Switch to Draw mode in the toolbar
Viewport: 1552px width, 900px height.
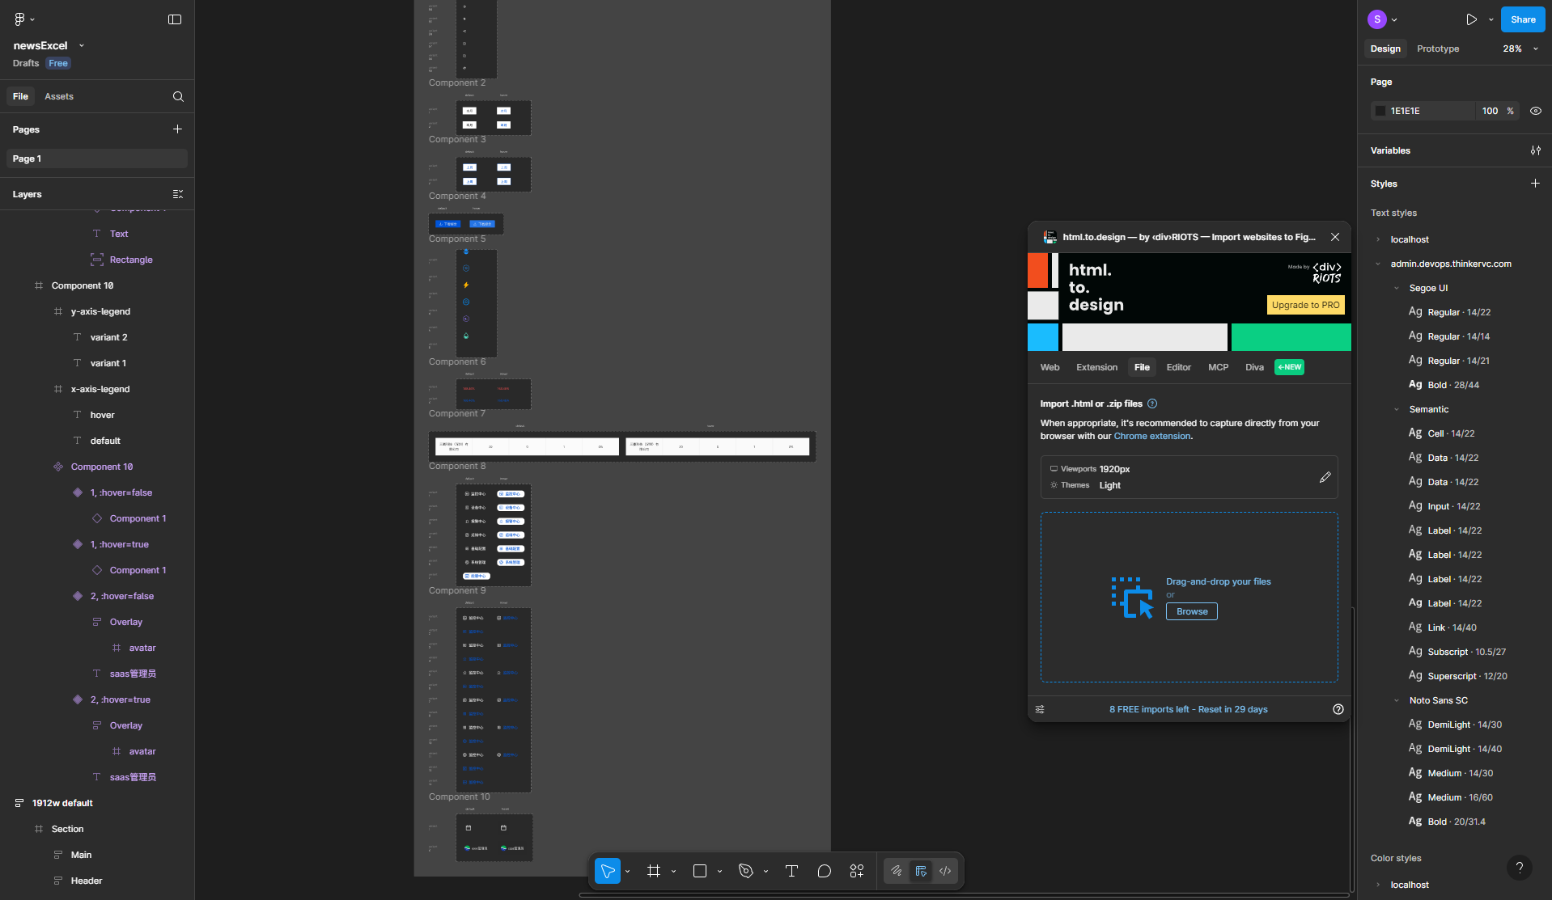(x=897, y=871)
